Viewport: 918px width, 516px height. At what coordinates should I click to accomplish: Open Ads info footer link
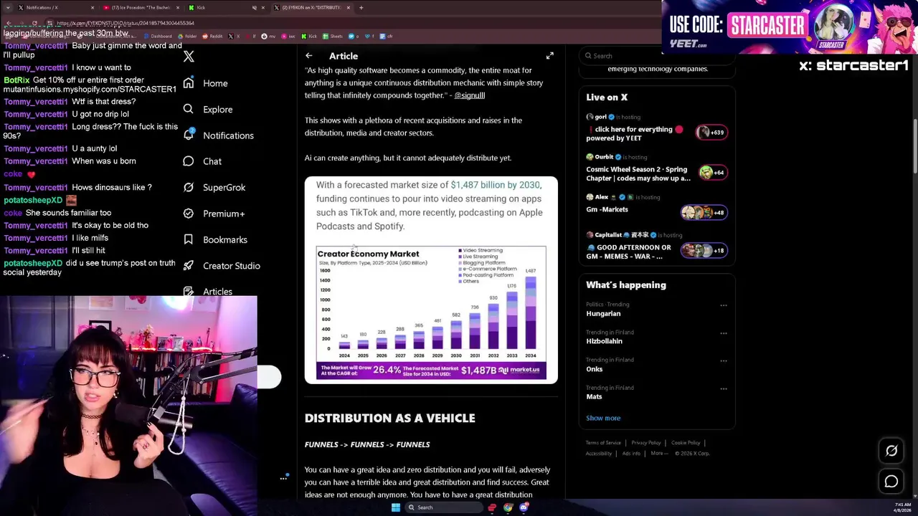tap(631, 454)
